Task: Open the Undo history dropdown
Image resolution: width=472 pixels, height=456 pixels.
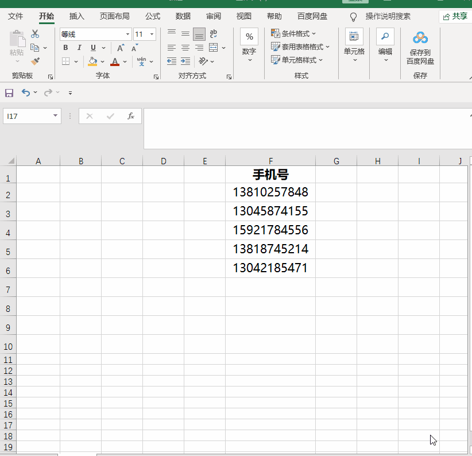Action: click(x=36, y=92)
